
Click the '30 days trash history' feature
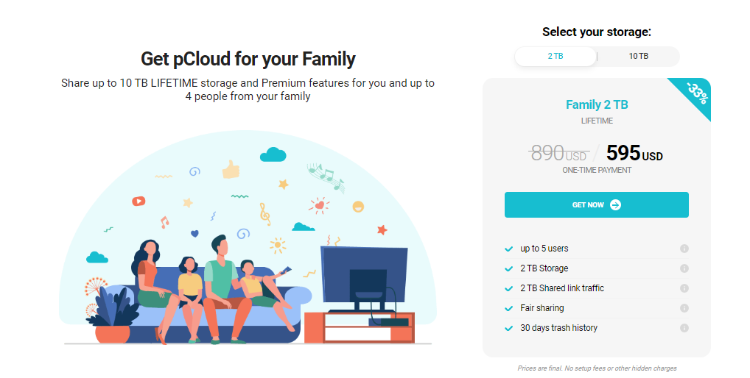(x=558, y=328)
